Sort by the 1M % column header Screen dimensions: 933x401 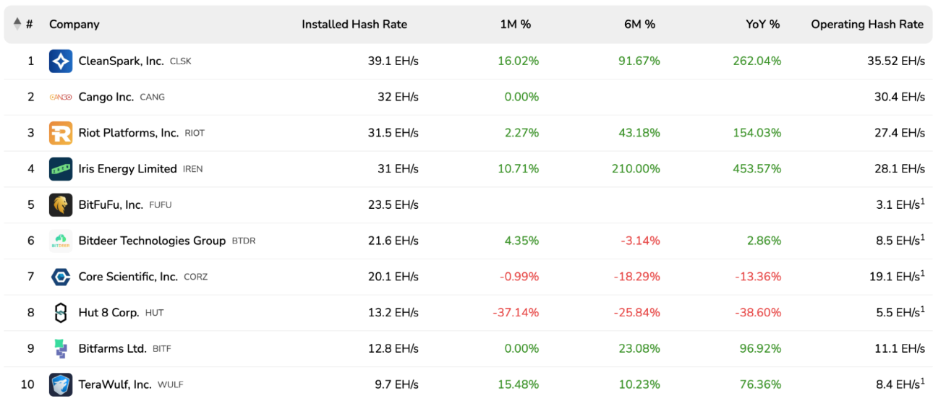tap(516, 25)
